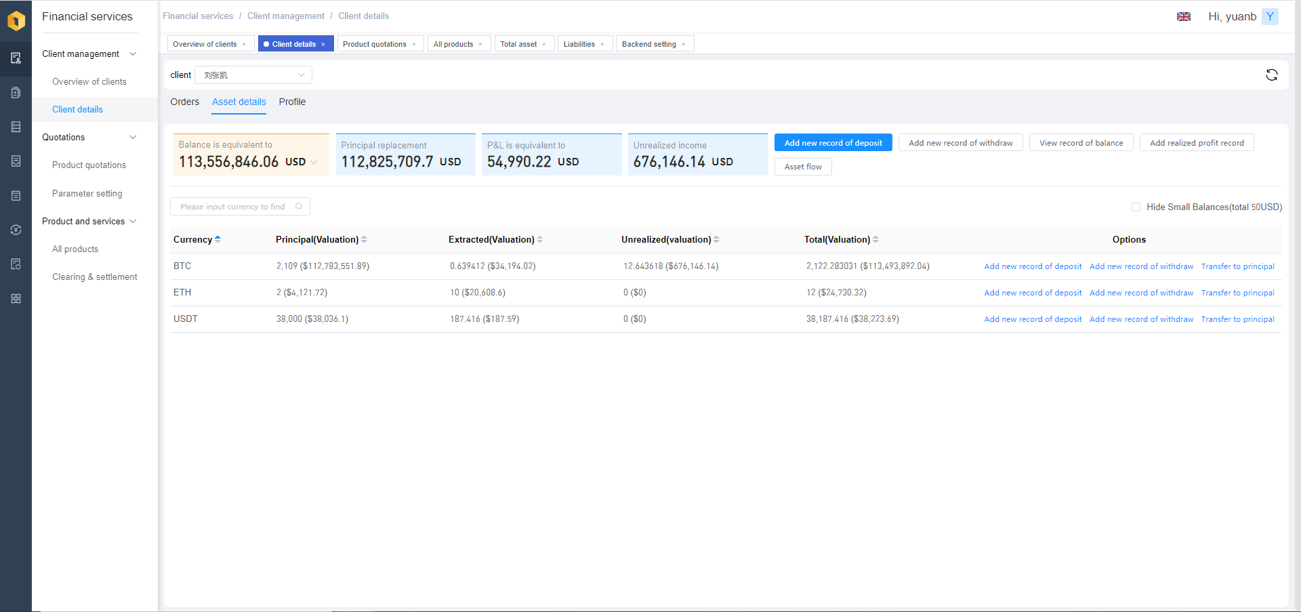Click the search icon in currency field

click(299, 207)
